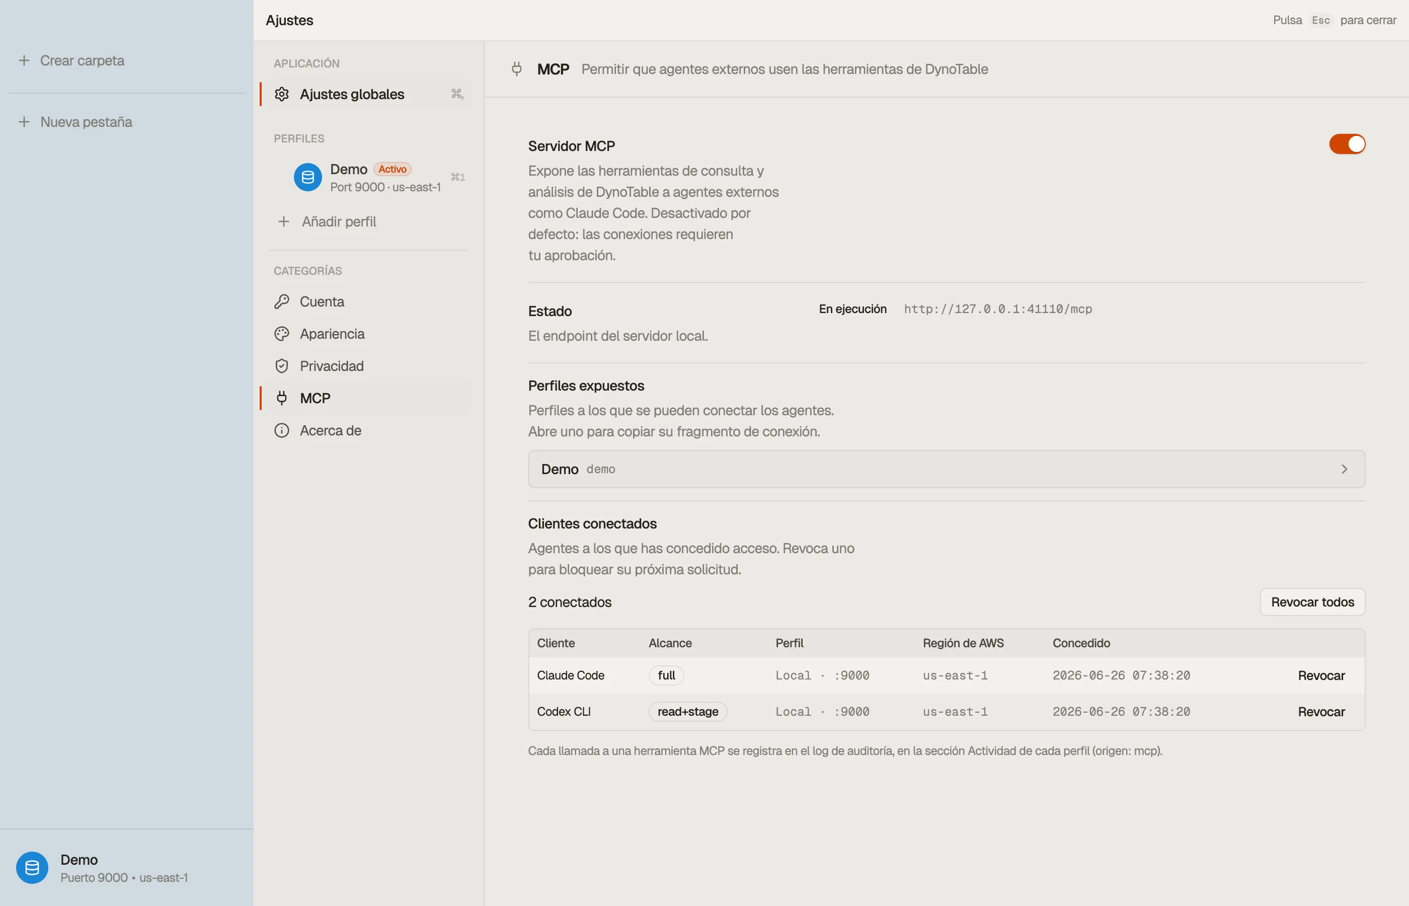Click the read+stage scope badge
Viewport: 1409px width, 906px height.
pos(687,712)
